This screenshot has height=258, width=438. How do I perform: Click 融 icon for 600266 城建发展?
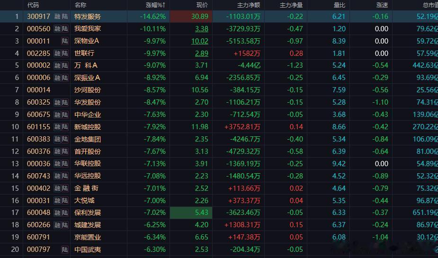[57, 225]
